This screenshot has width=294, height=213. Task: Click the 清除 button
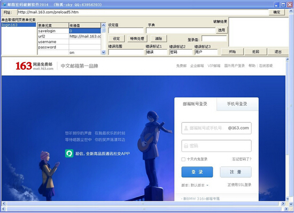(x=158, y=38)
